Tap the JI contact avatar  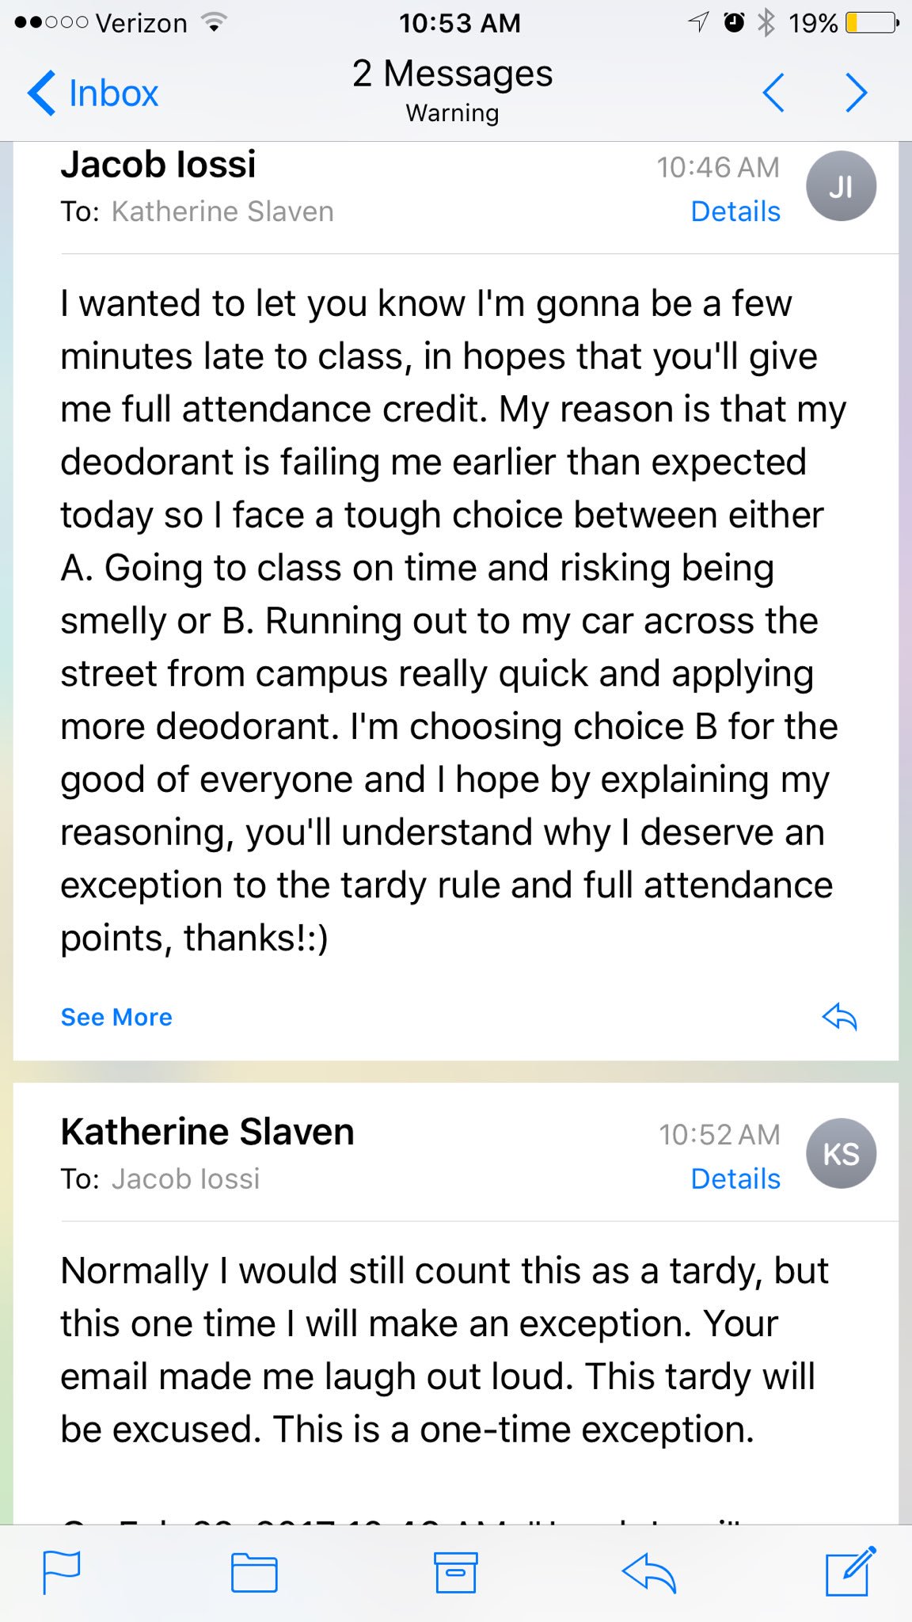tap(841, 187)
